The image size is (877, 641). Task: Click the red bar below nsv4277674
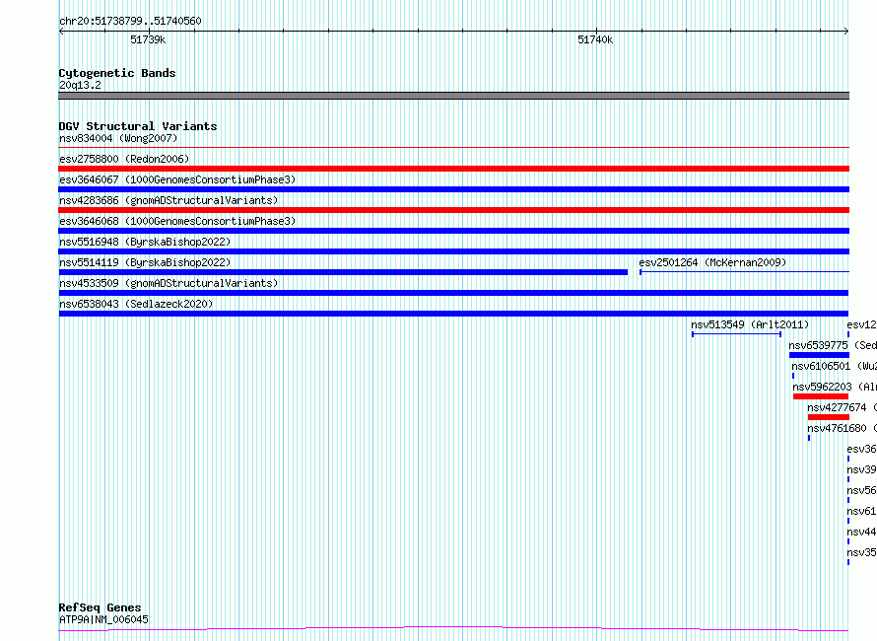pos(829,417)
